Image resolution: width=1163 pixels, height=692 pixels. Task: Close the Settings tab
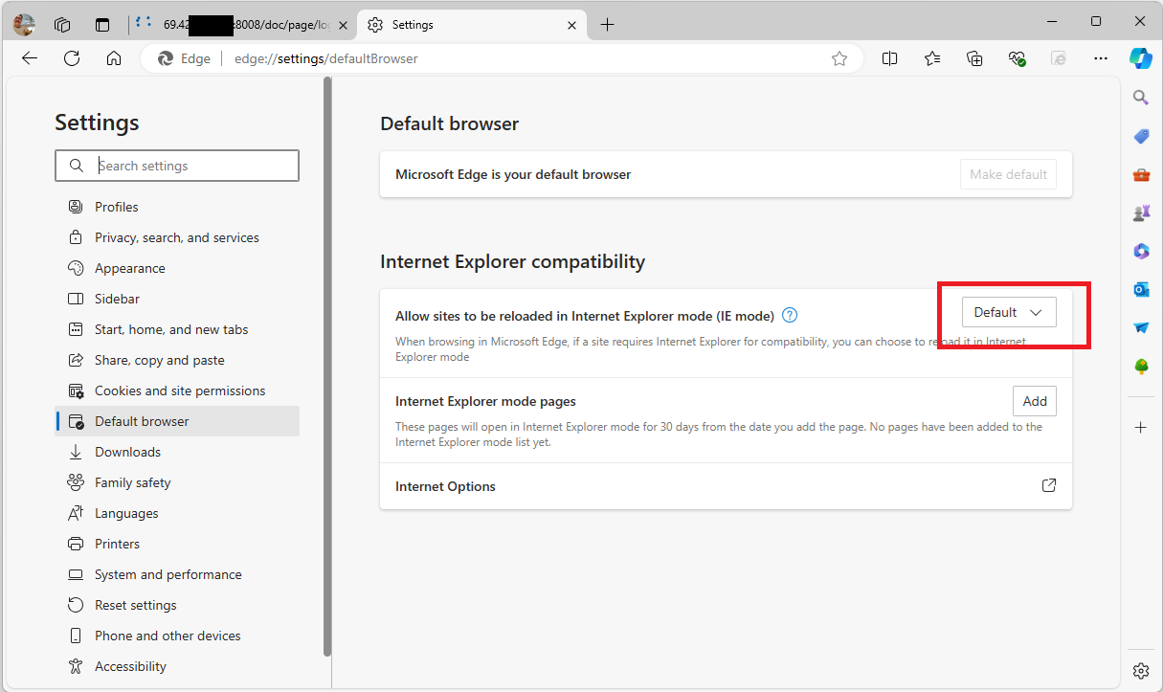click(x=571, y=25)
